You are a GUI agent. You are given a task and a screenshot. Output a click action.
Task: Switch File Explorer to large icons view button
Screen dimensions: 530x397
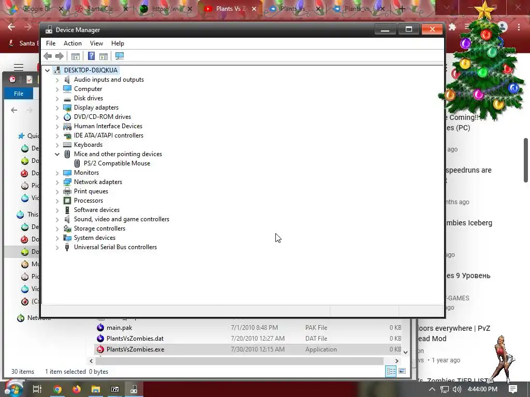[402, 371]
